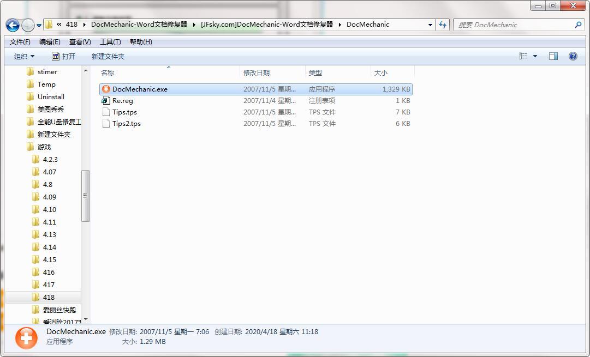590x357 pixels.
Task: Open the view options dropdown arrow
Action: [x=535, y=56]
